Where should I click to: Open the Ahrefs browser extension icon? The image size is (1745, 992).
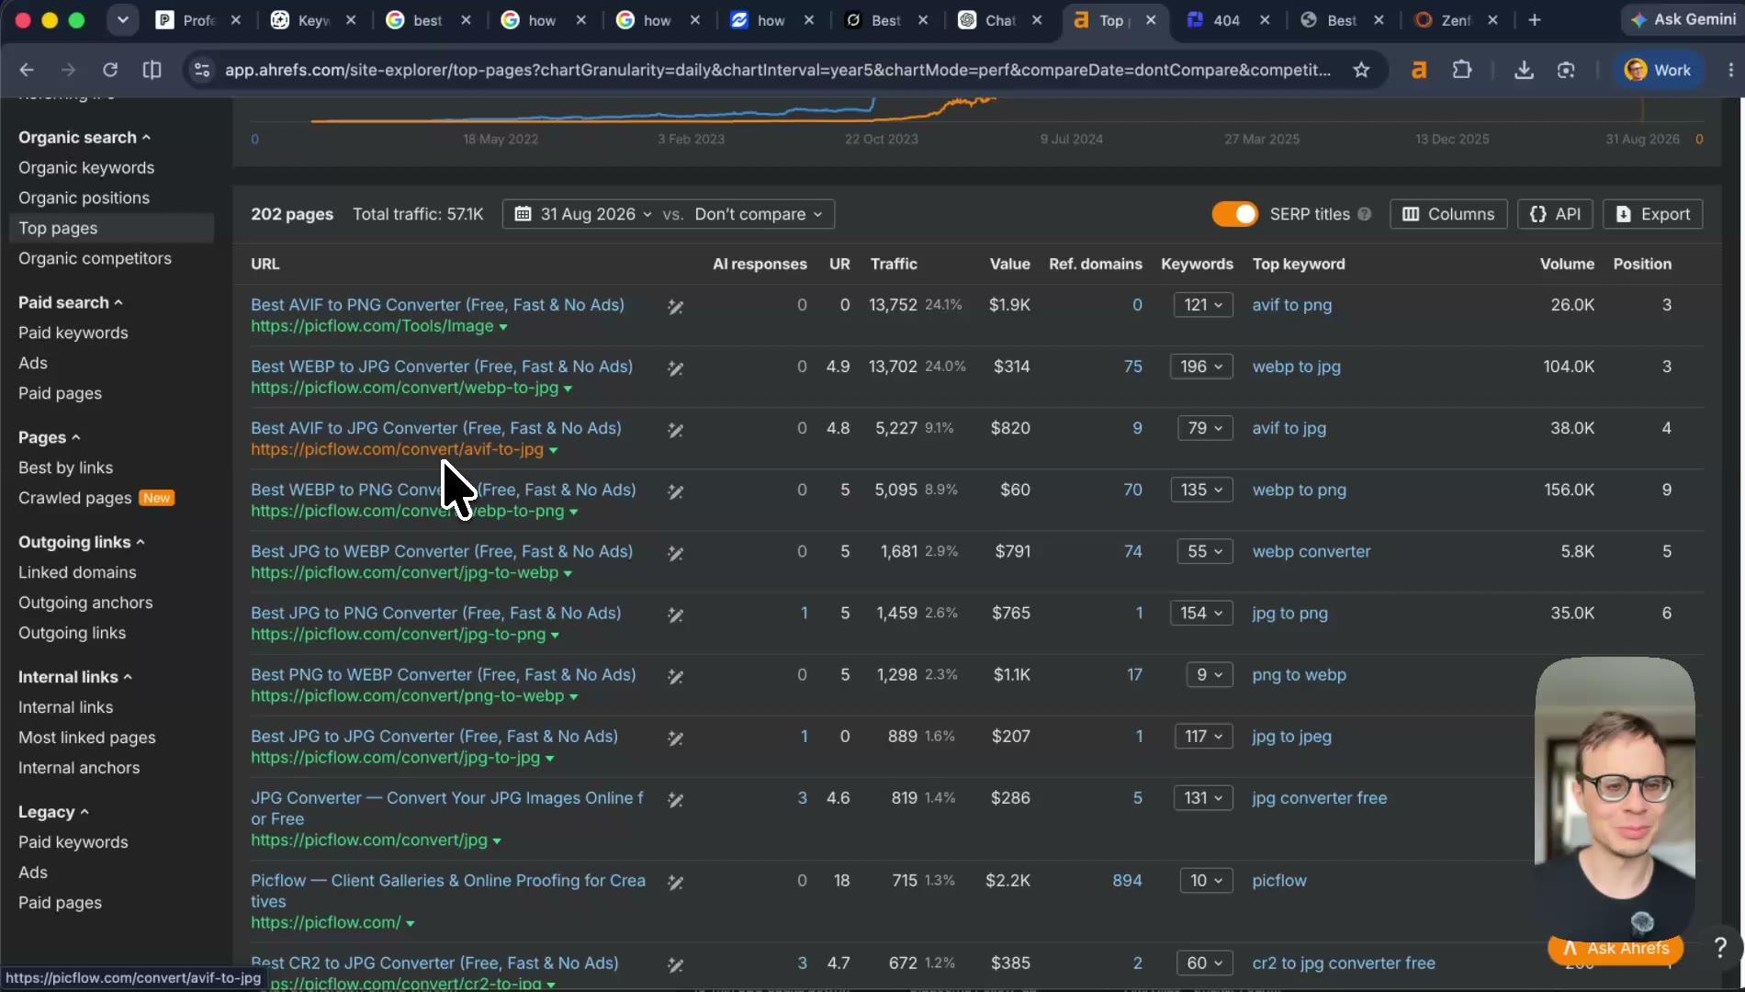(x=1419, y=70)
